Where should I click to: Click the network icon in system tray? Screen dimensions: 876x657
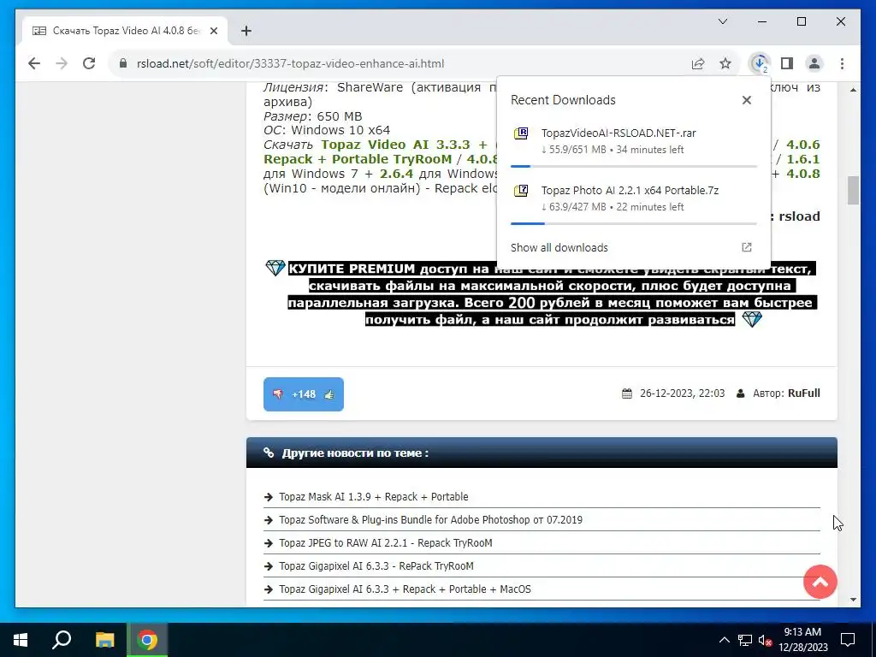click(744, 640)
